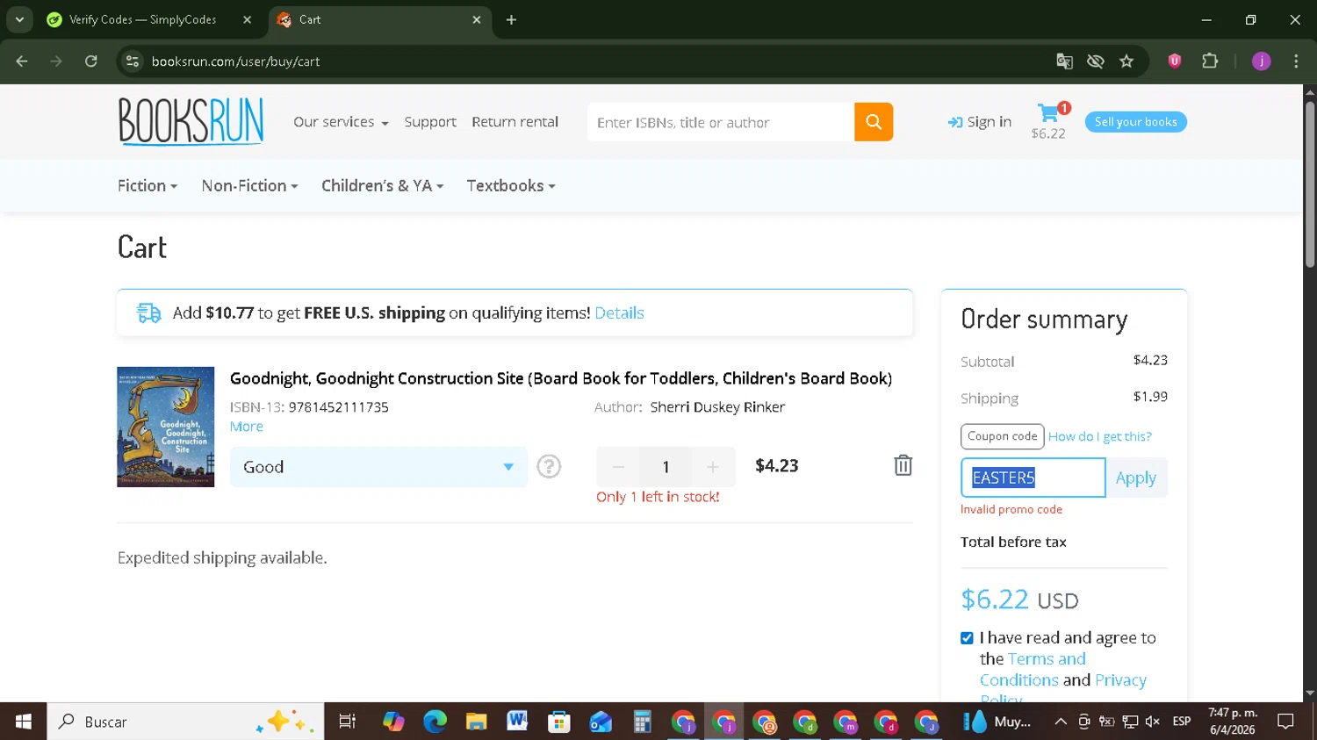Reload the cart page

click(x=91, y=61)
